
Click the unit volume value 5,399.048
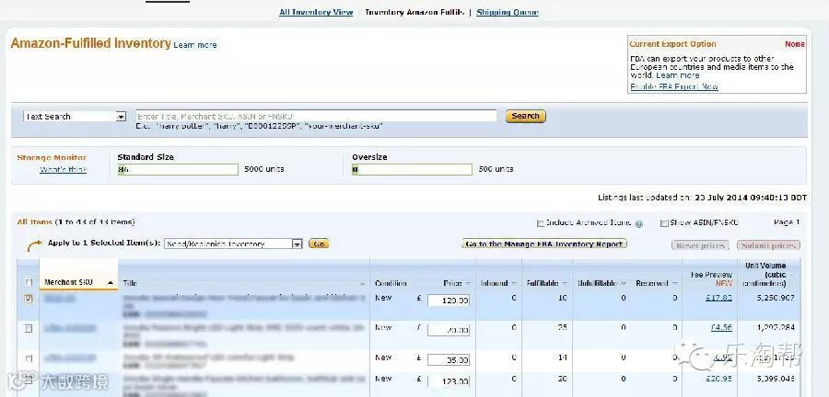pos(776,379)
